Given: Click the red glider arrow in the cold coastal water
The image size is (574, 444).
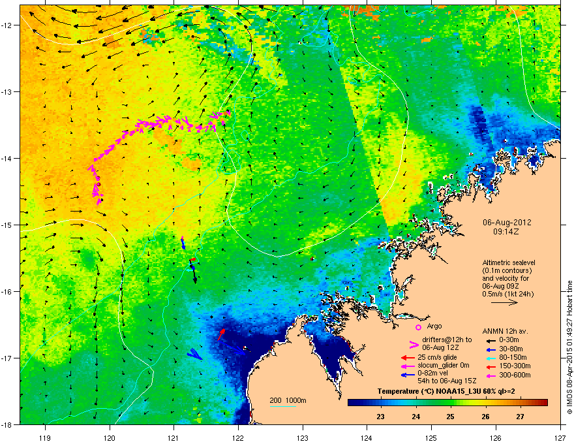Looking at the screenshot, I should click(222, 334).
